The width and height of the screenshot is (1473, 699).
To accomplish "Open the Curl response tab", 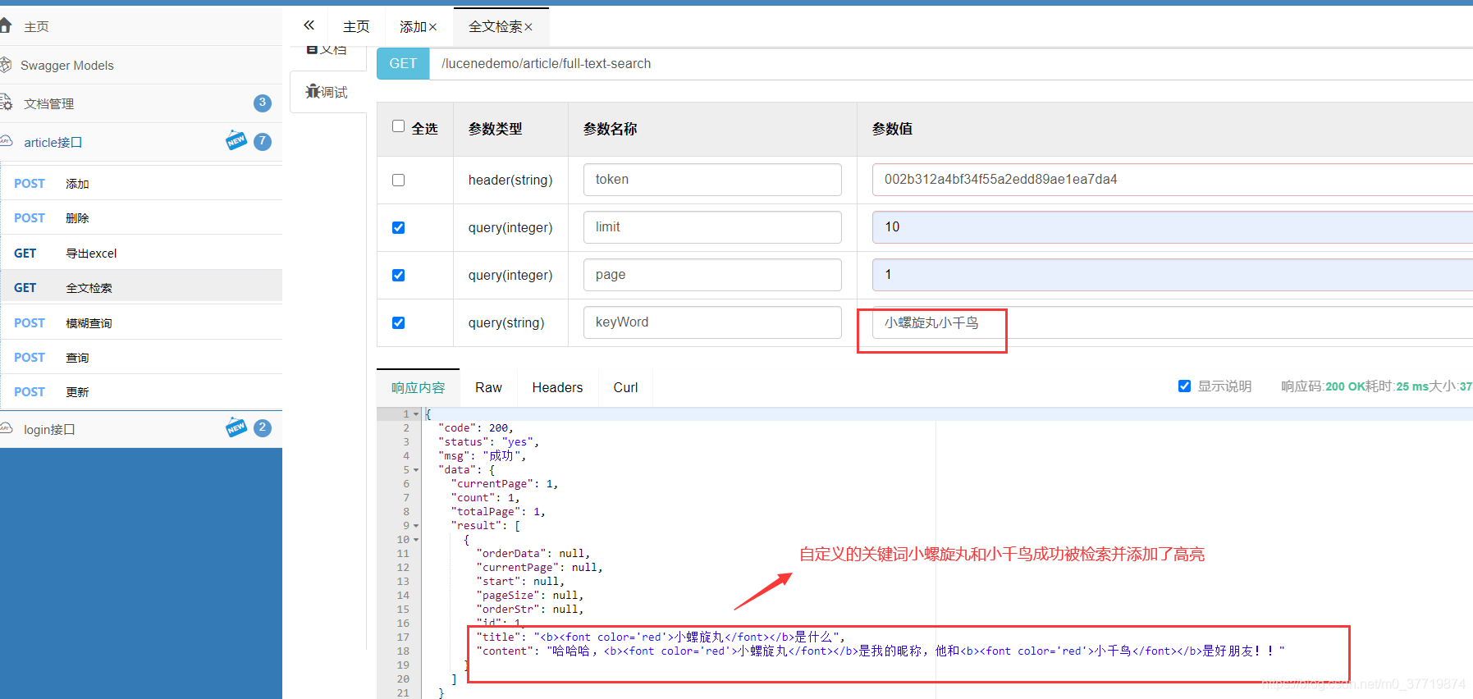I will pos(625,387).
